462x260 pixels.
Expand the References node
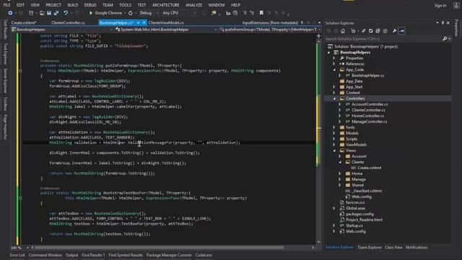[x=334, y=64]
